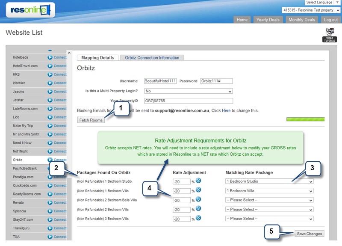
Task: Click Connect arrow icon for Travelguru
Action: click(x=50, y=228)
